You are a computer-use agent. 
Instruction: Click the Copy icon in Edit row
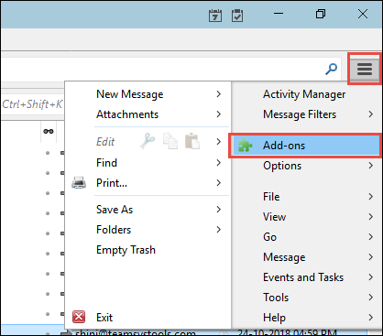pos(170,141)
